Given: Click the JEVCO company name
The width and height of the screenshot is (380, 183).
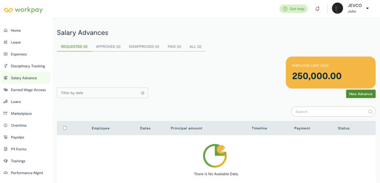Looking at the screenshot, I should tap(354, 6).
